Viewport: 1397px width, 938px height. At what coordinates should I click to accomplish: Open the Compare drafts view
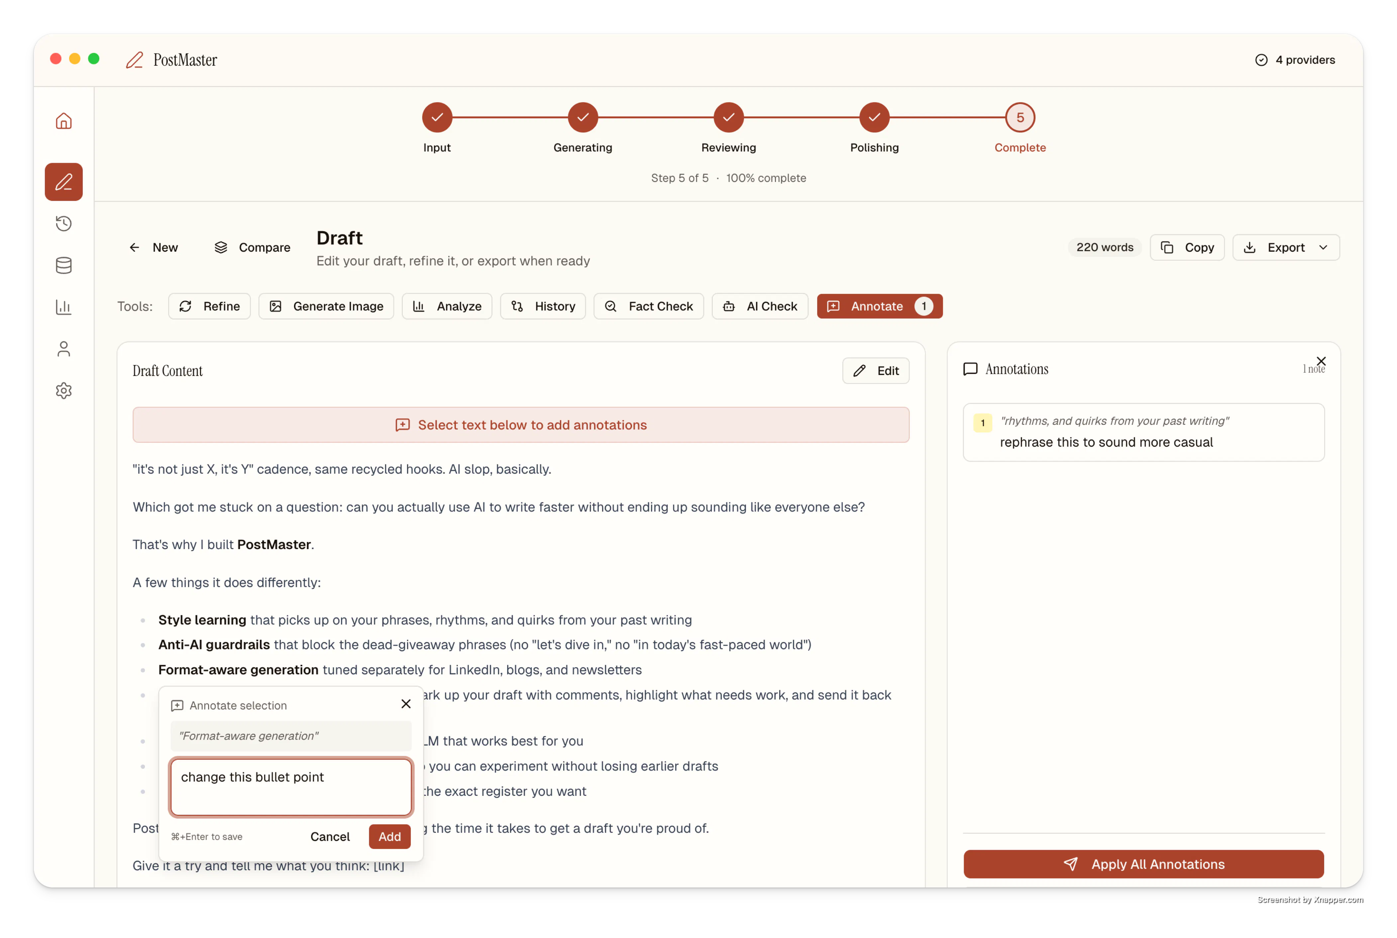pyautogui.click(x=252, y=248)
